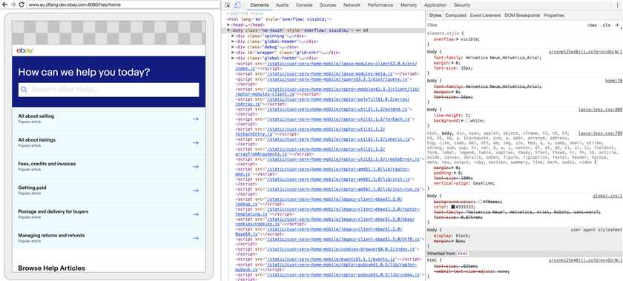This screenshot has width=623, height=281.
Task: Expand the head element node
Action: [x=228, y=24]
